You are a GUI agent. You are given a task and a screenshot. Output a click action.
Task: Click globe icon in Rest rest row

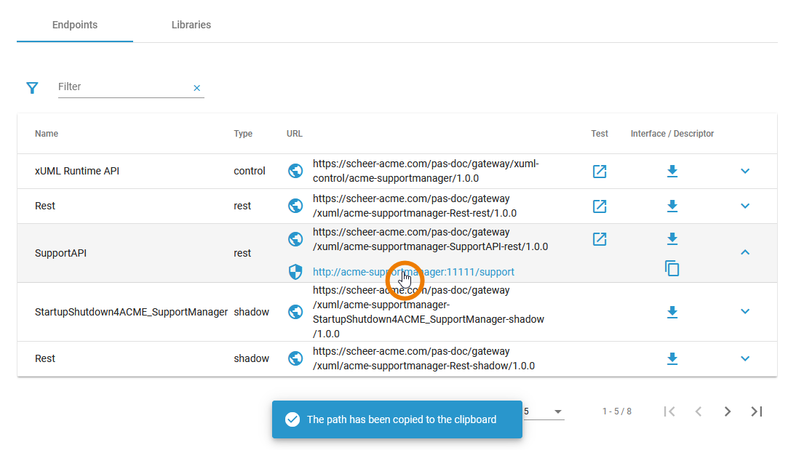point(295,206)
